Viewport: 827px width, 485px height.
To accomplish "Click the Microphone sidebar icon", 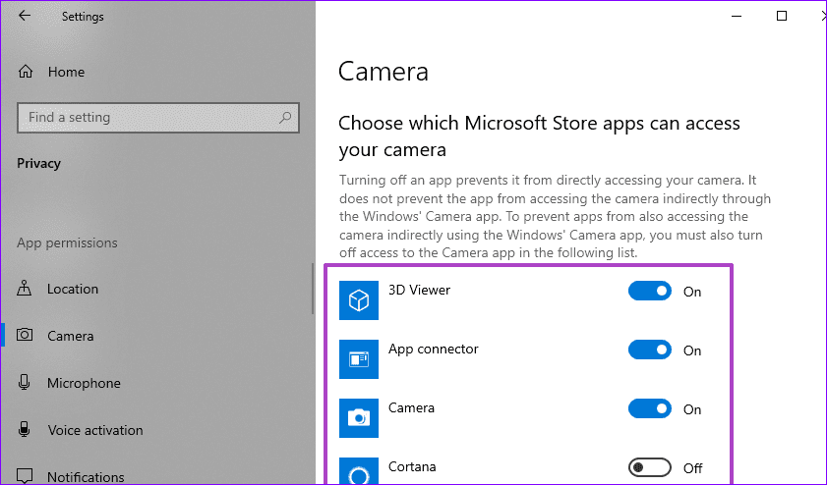I will [25, 382].
